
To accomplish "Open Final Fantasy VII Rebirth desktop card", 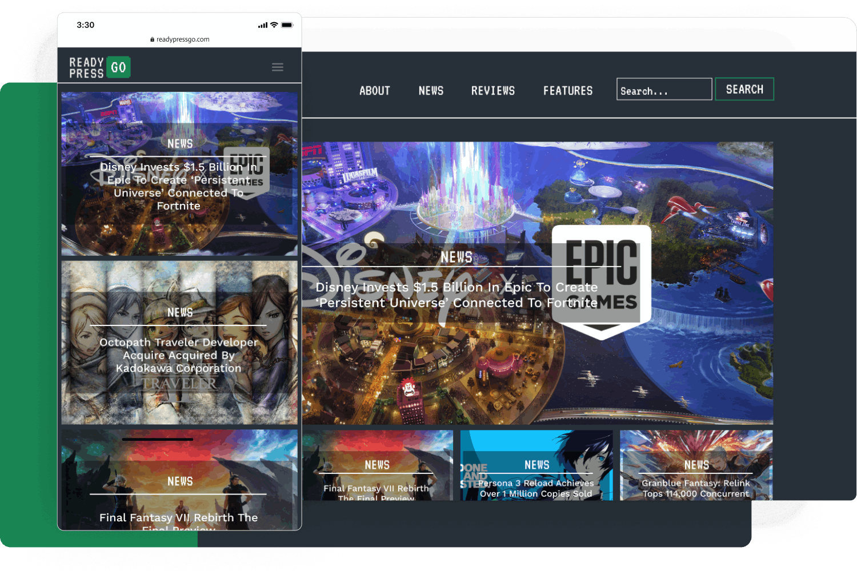I will [377, 465].
